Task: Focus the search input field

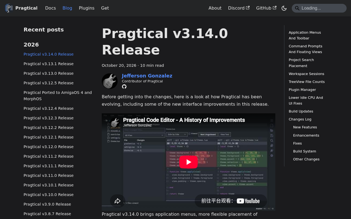Action: 319,8
